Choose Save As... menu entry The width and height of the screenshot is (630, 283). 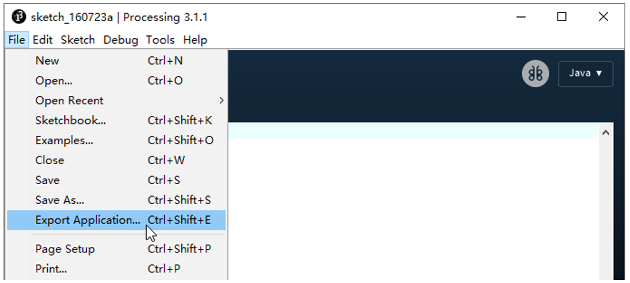coord(116,200)
